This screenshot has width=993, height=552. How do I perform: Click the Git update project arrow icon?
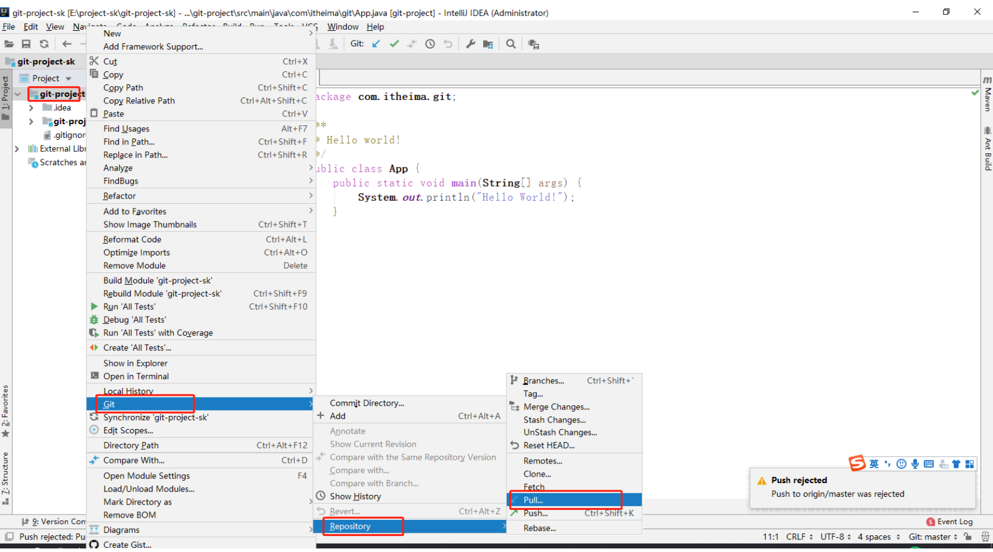pyautogui.click(x=376, y=44)
